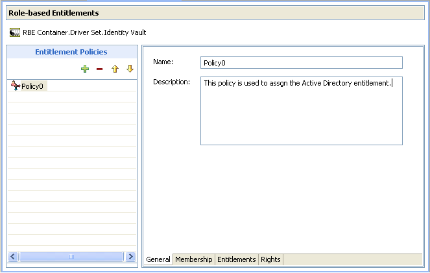Image resolution: width=430 pixels, height=273 pixels.
Task: Move policy up with yellow up arrow
Action: pyautogui.click(x=115, y=69)
